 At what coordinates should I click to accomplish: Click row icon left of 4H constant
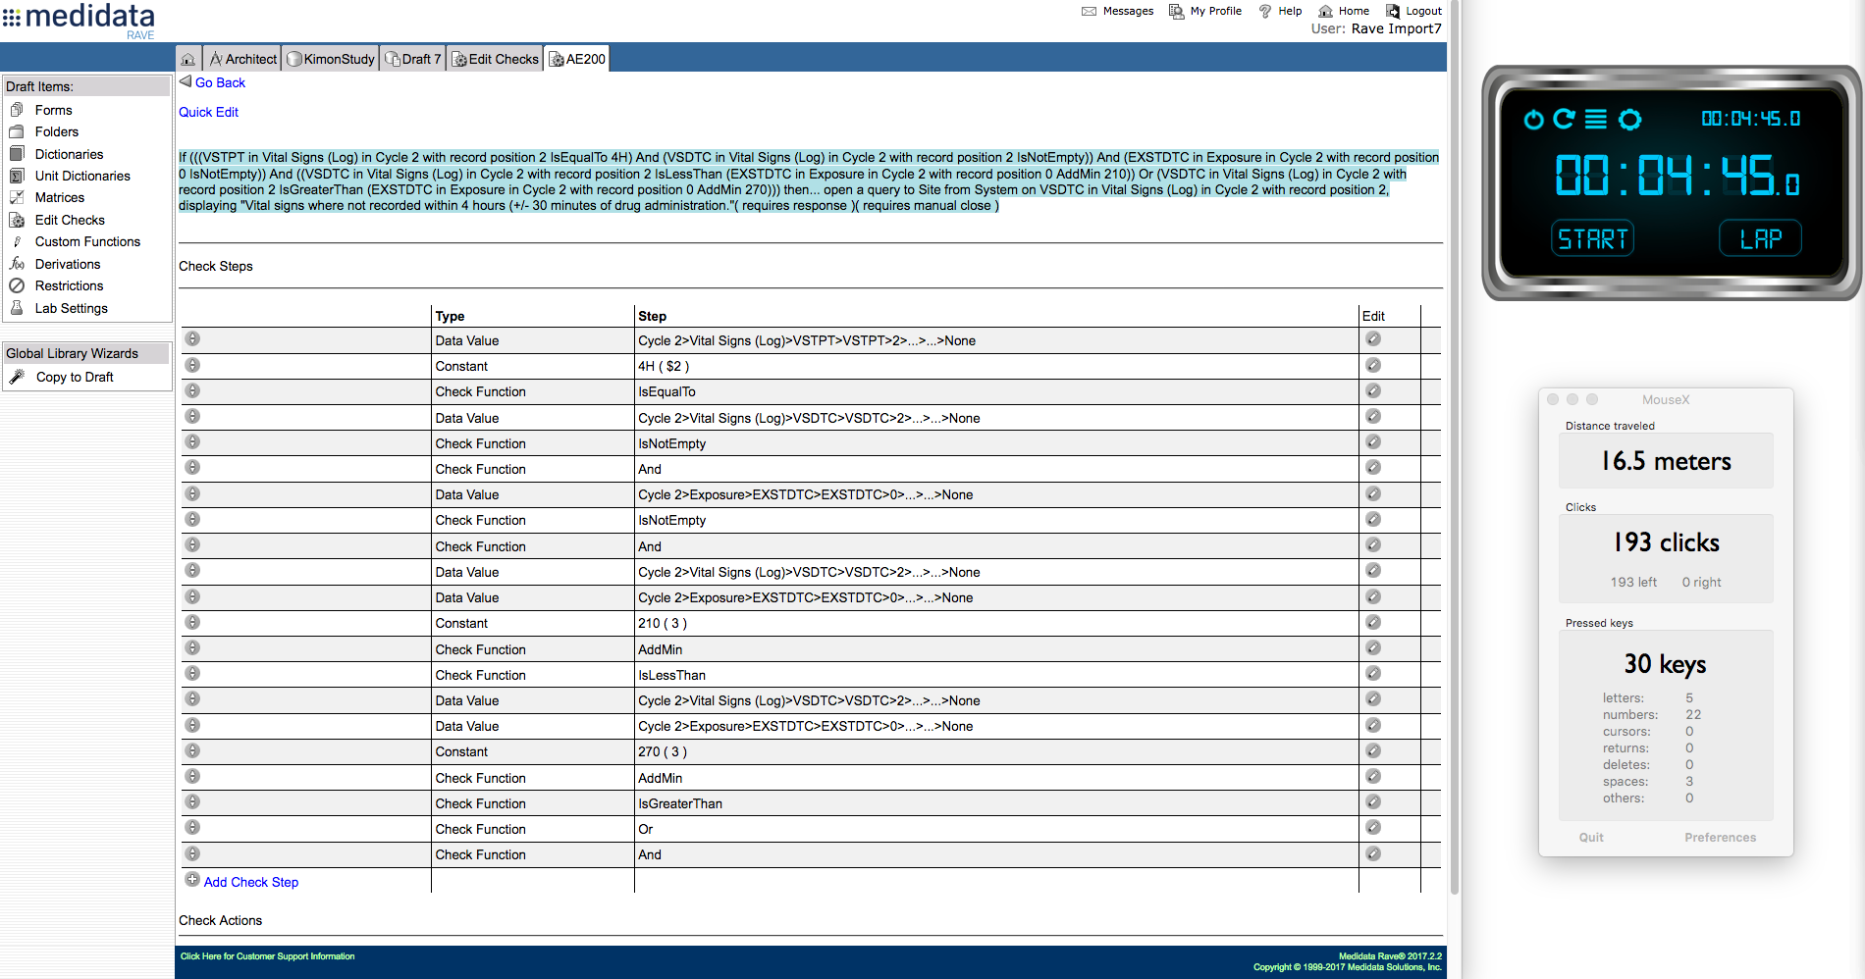point(192,365)
